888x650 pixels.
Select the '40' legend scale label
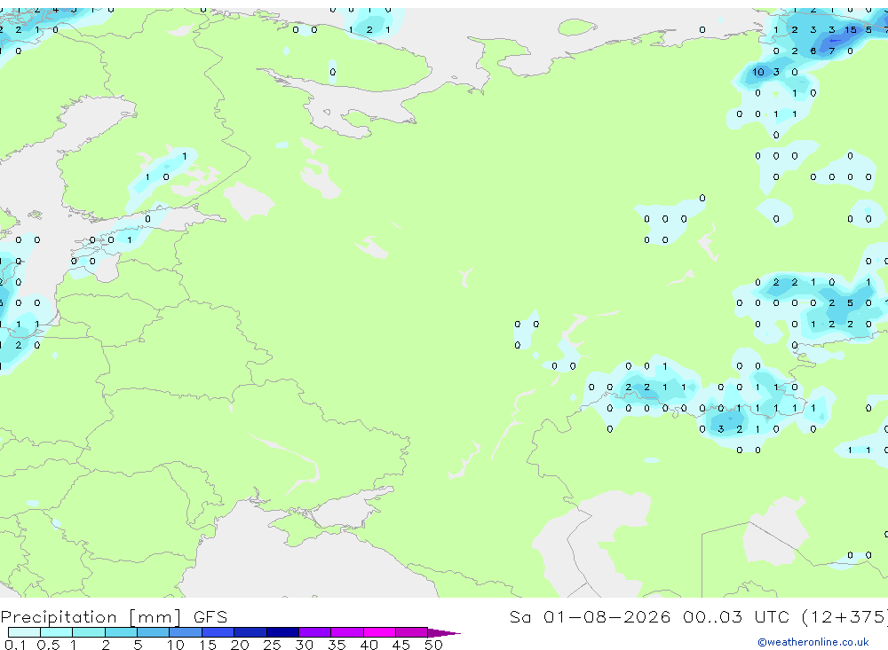click(x=369, y=645)
